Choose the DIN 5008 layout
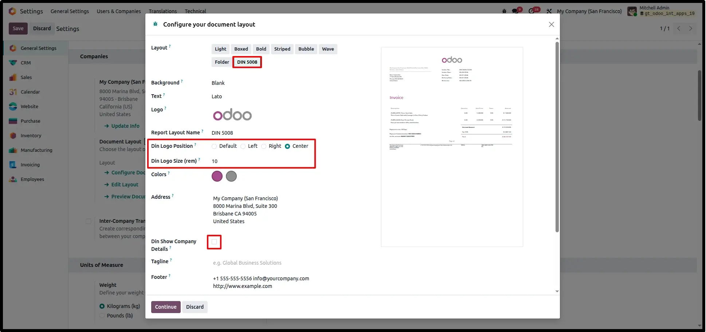 (247, 62)
